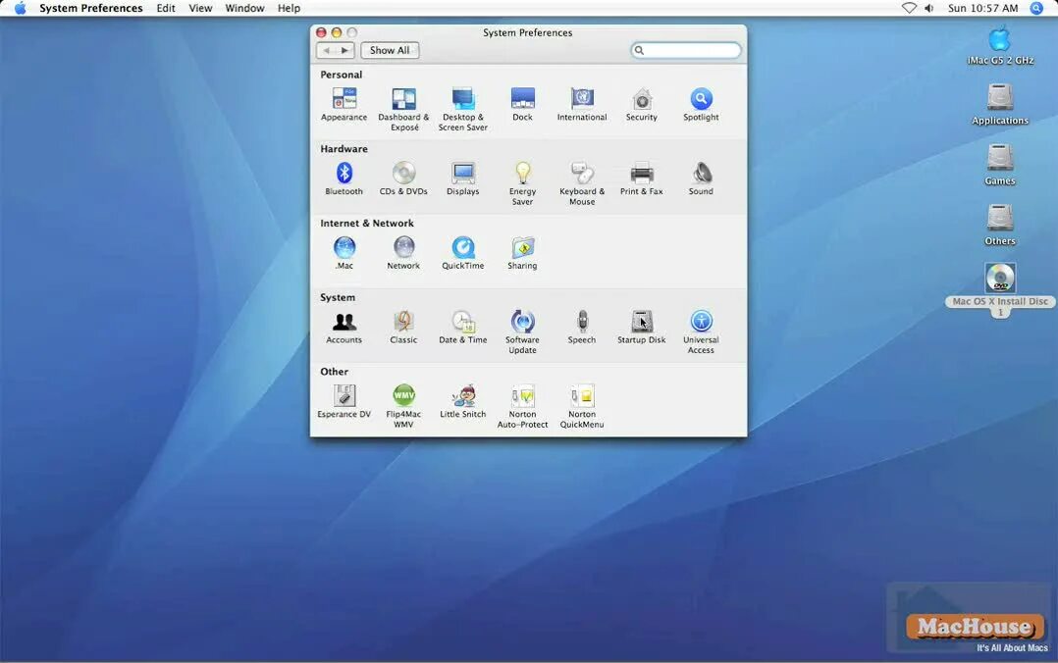Open the Startup Disk pane
Viewport: 1058px width, 663px height.
tap(642, 328)
